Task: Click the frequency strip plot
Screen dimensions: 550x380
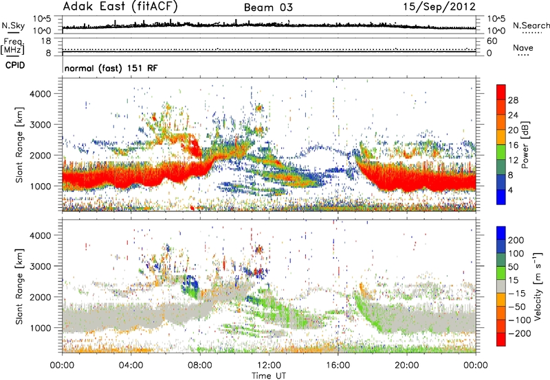Action: point(269,47)
